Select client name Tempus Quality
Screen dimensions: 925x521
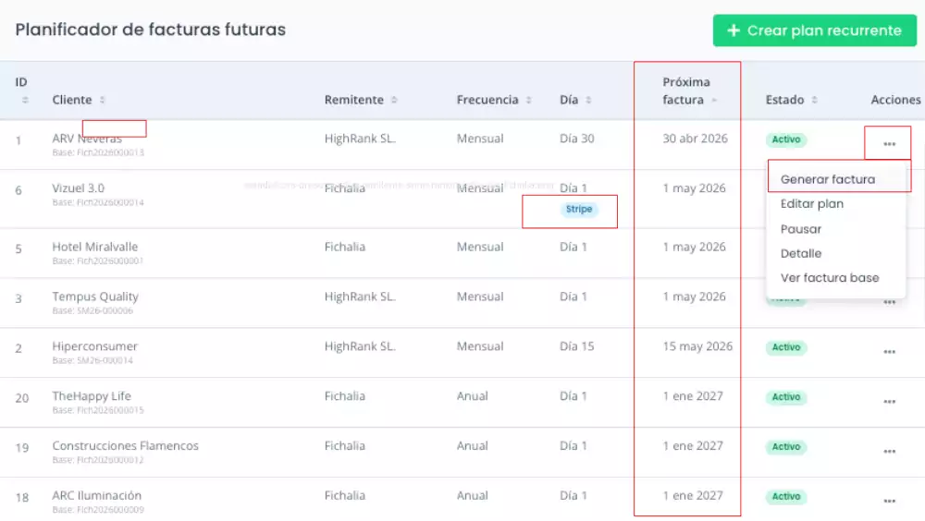95,297
